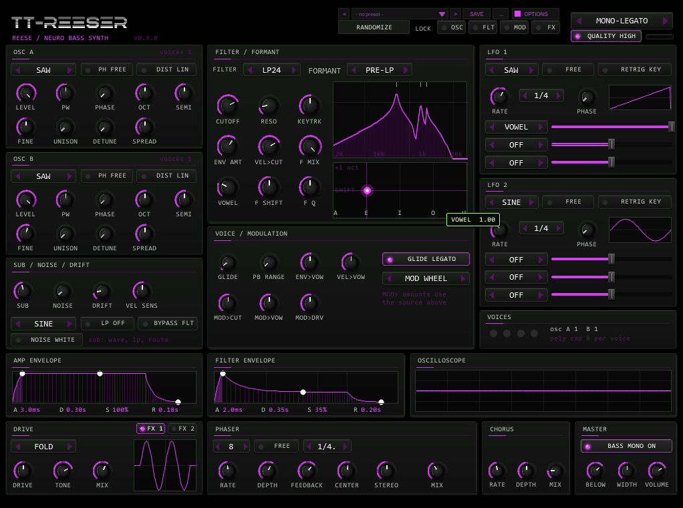Toggle BASS MONO ON switch
Image resolution: width=683 pixels, height=508 pixels.
(626, 446)
